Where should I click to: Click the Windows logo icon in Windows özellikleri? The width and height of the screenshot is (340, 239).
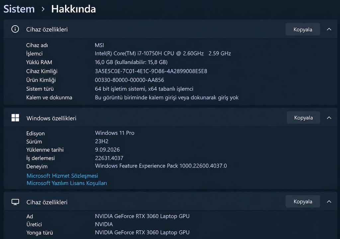[x=15, y=118]
